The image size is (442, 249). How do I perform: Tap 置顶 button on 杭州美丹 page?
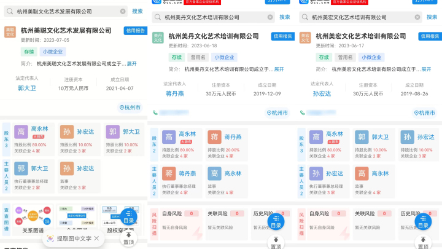[276, 243]
